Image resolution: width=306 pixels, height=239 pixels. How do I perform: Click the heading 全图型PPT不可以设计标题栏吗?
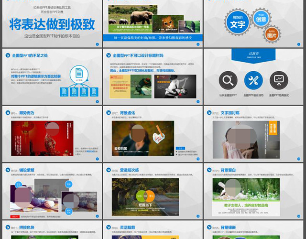138,55
